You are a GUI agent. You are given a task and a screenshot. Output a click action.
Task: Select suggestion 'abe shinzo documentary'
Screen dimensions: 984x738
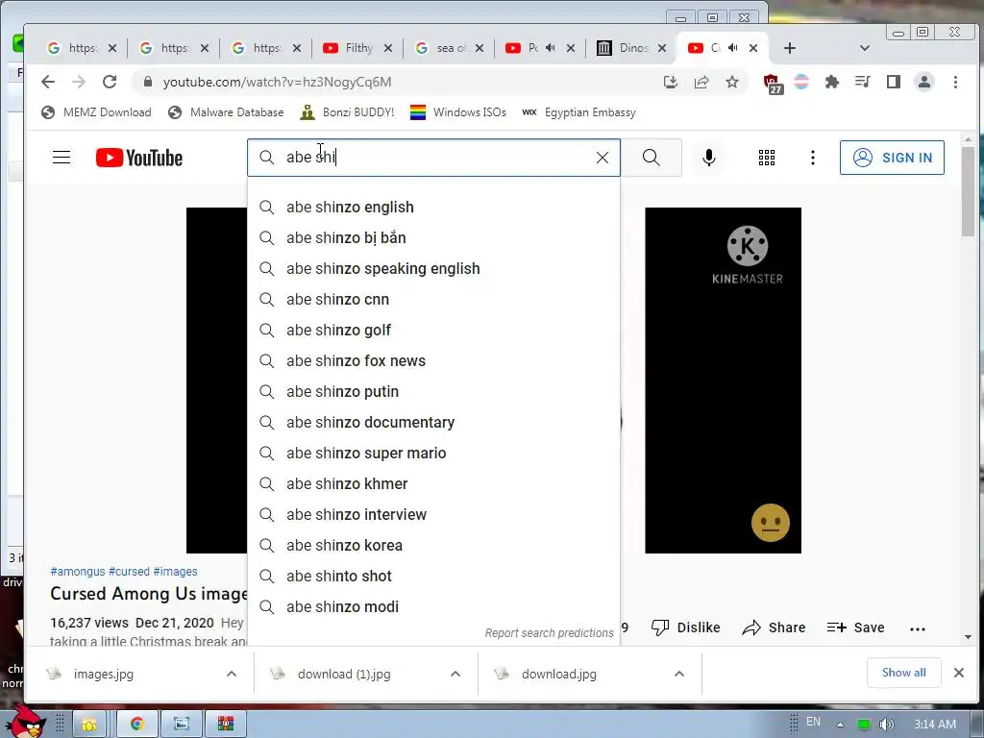pos(433,423)
